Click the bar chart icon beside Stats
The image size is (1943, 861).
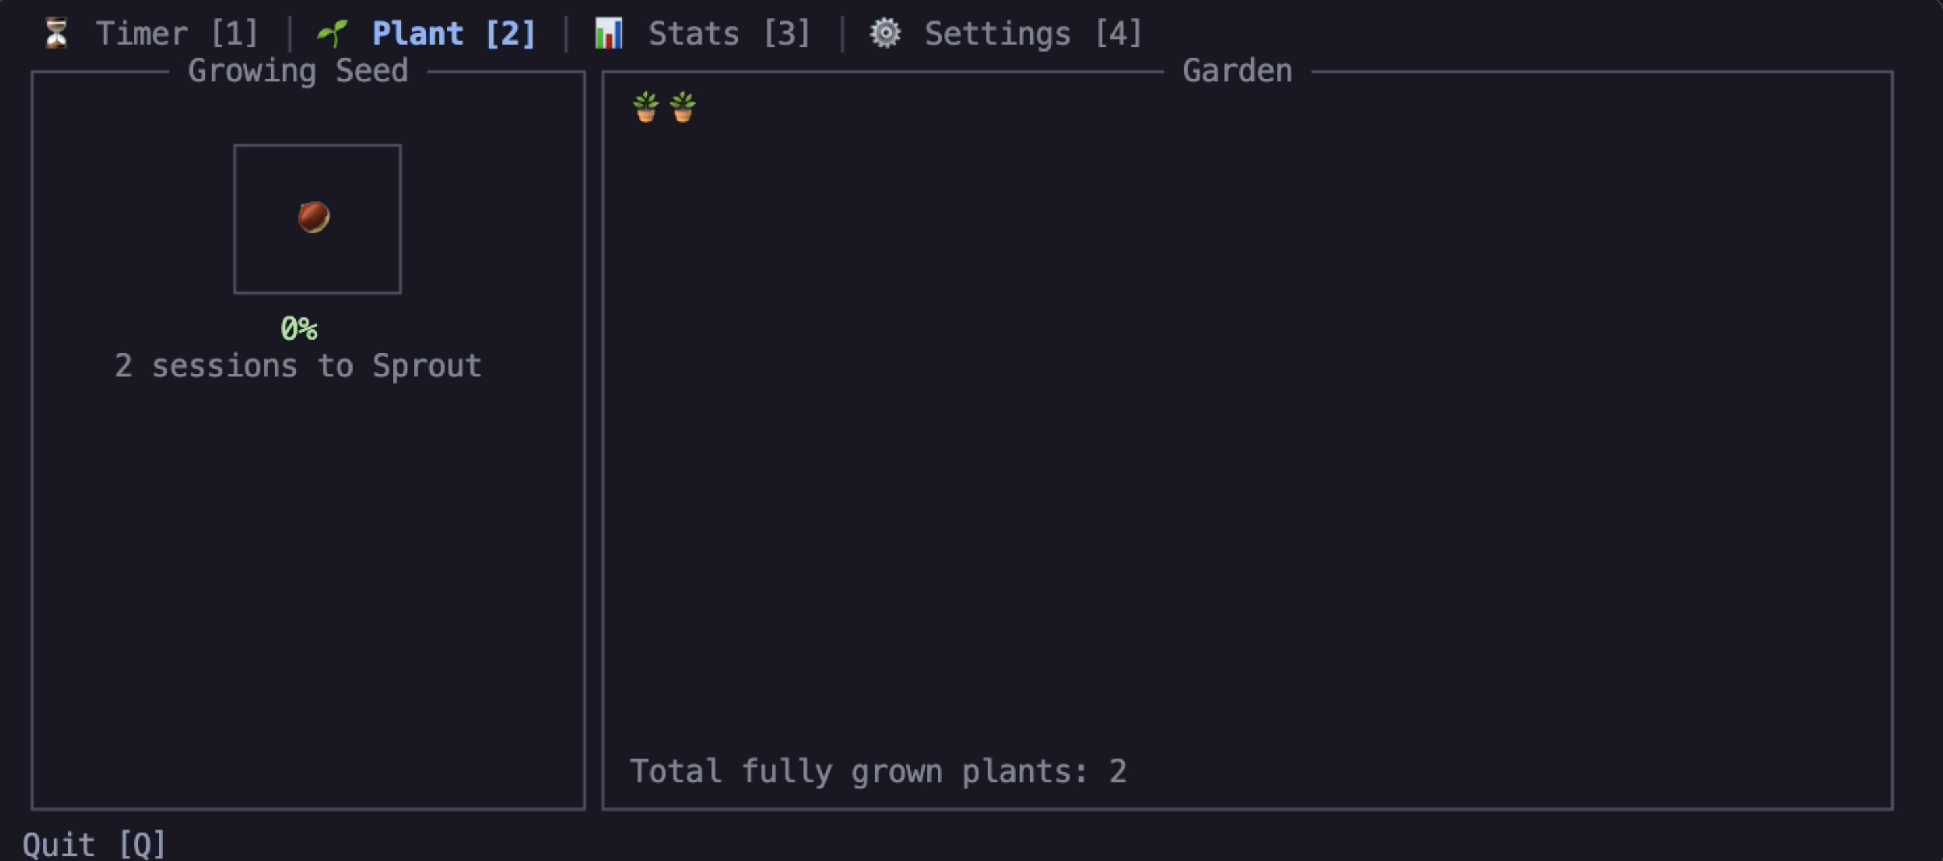click(608, 33)
